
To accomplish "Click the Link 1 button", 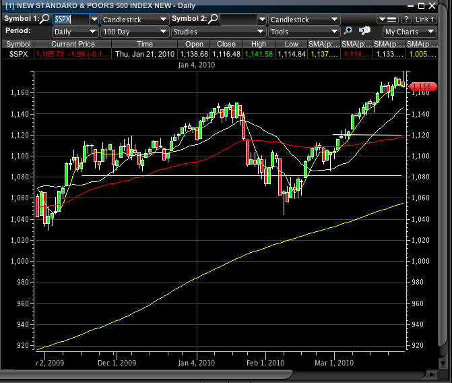I will [425, 20].
